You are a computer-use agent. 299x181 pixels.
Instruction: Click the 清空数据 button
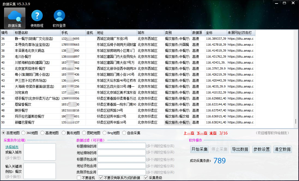(283, 149)
